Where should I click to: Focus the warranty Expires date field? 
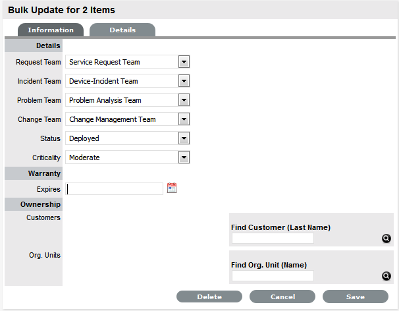click(x=115, y=189)
